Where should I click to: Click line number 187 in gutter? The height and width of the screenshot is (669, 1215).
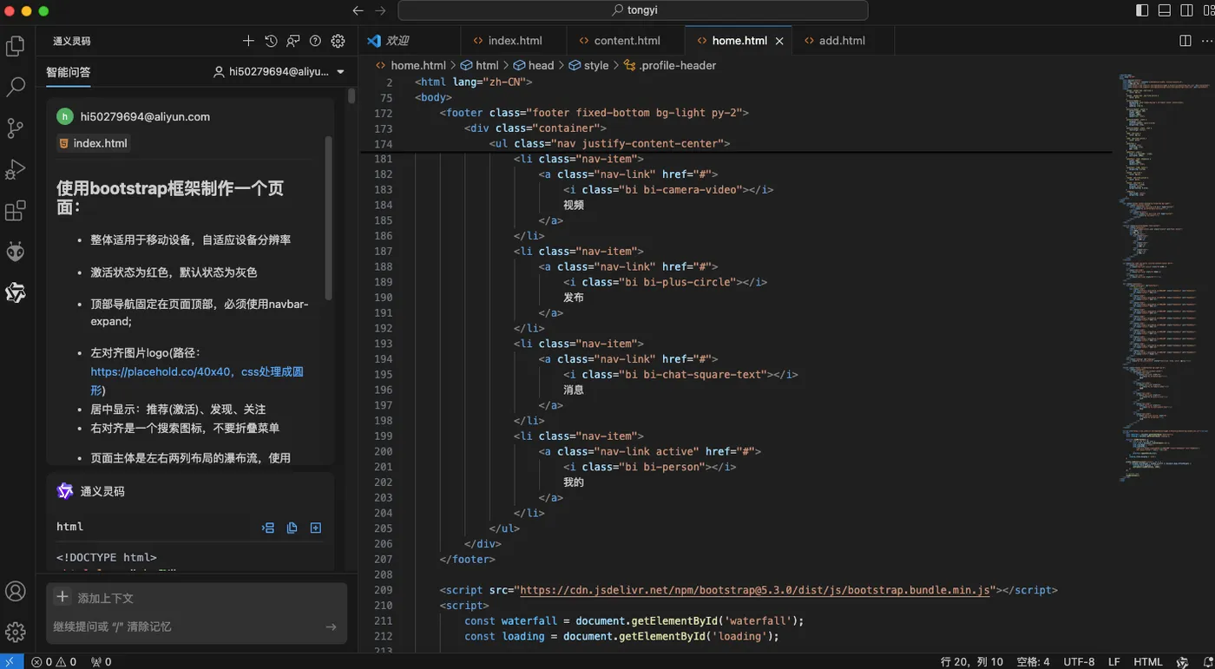[x=383, y=251]
